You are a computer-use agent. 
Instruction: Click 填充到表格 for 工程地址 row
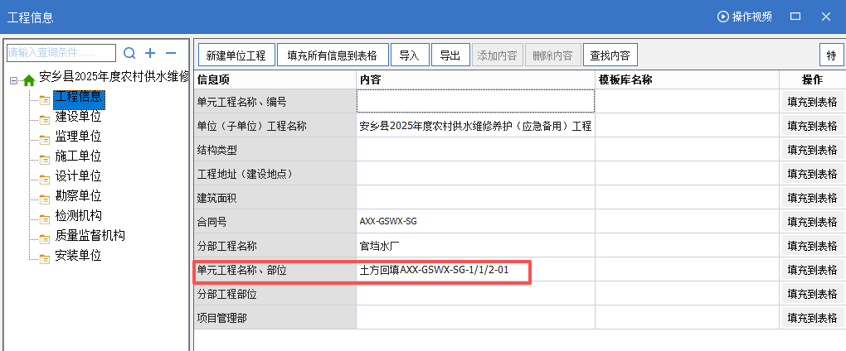pos(813,174)
